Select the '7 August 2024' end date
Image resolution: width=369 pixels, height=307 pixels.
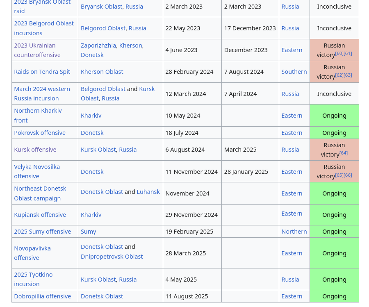point(244,72)
